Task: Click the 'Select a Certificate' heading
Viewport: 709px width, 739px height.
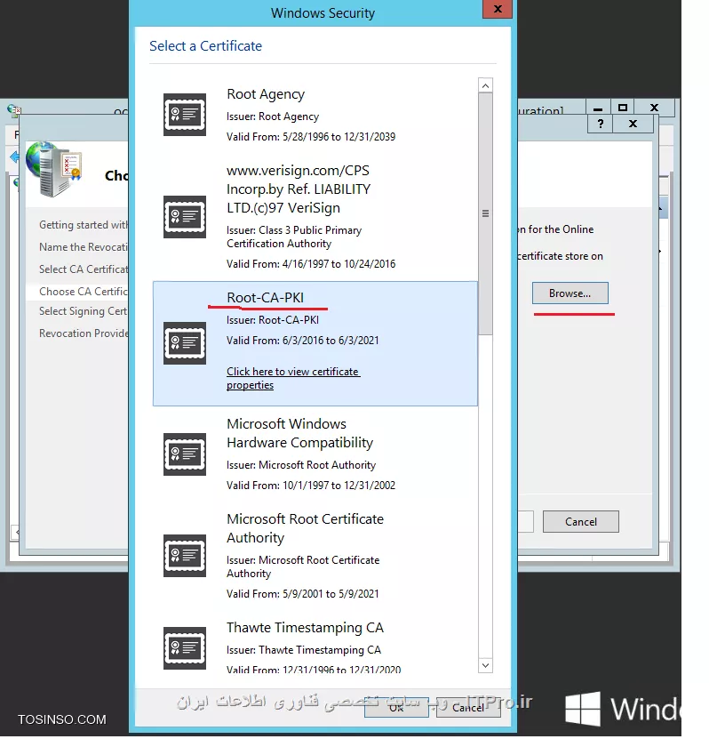Action: pos(205,45)
